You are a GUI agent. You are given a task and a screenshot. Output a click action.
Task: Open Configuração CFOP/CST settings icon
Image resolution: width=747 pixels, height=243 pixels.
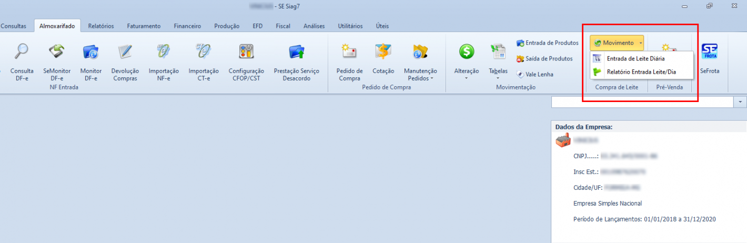tap(246, 52)
